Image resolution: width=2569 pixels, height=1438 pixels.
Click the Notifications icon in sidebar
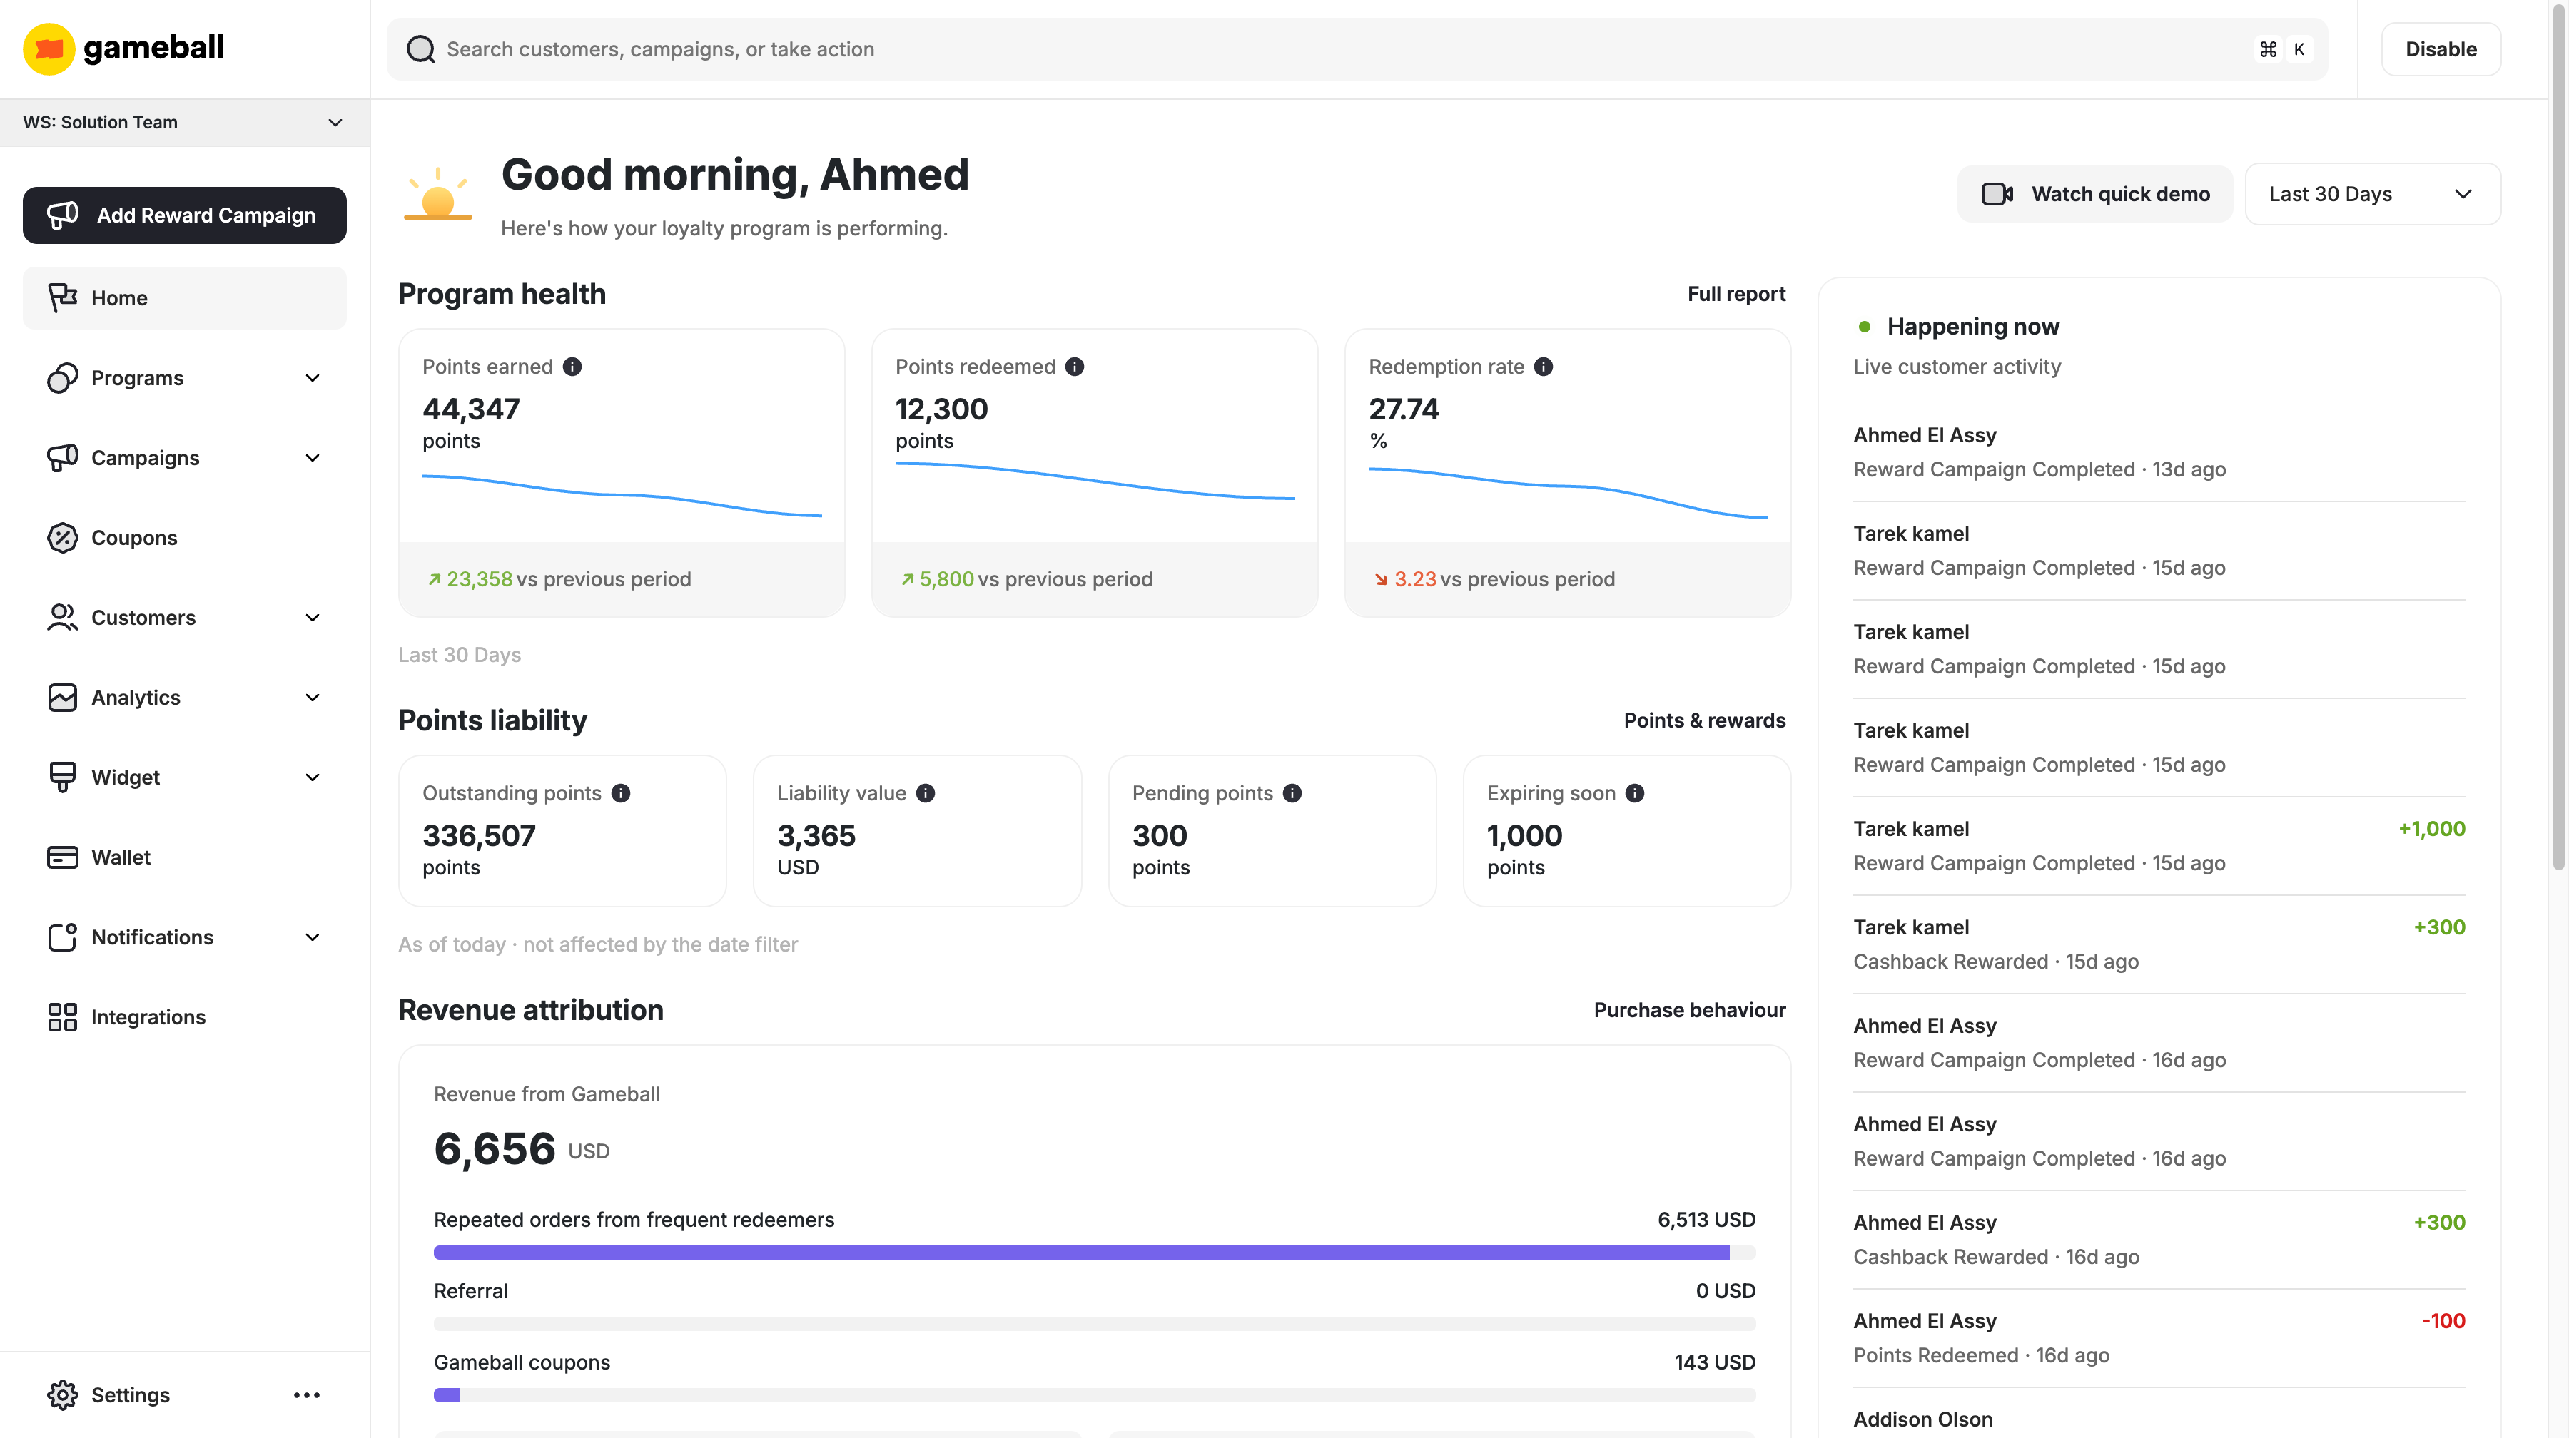pyautogui.click(x=63, y=937)
